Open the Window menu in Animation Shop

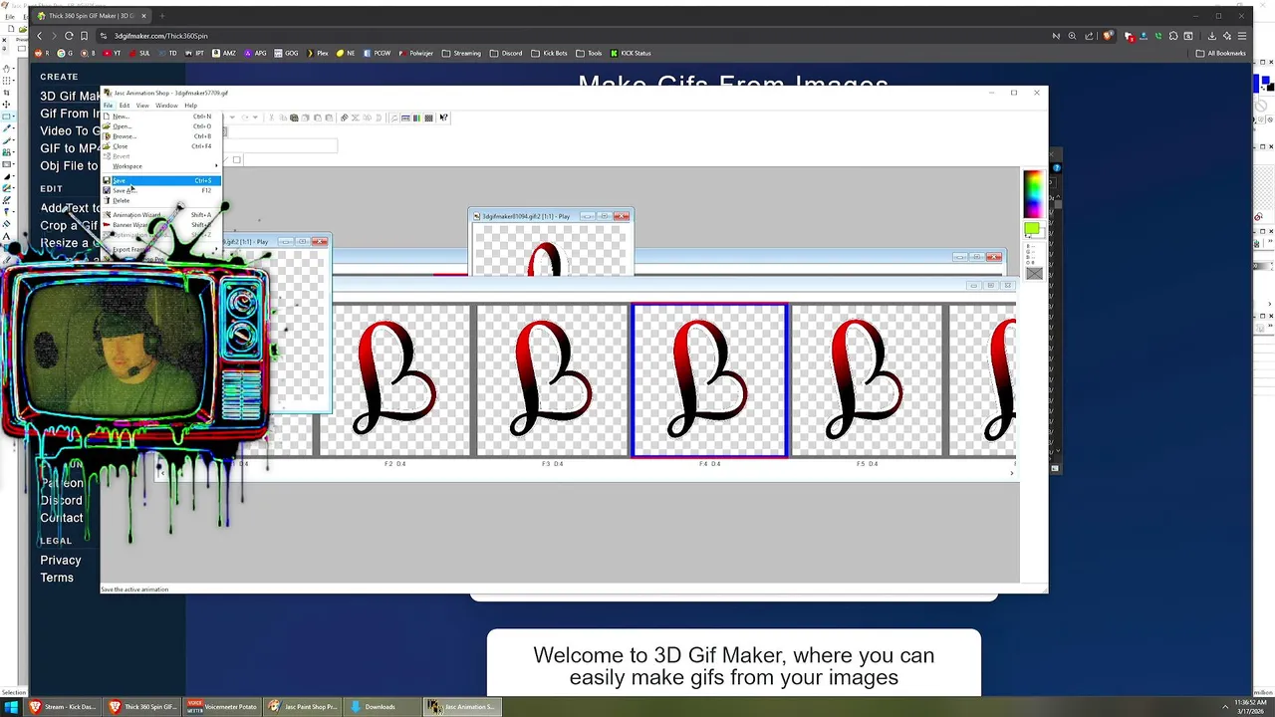click(166, 106)
